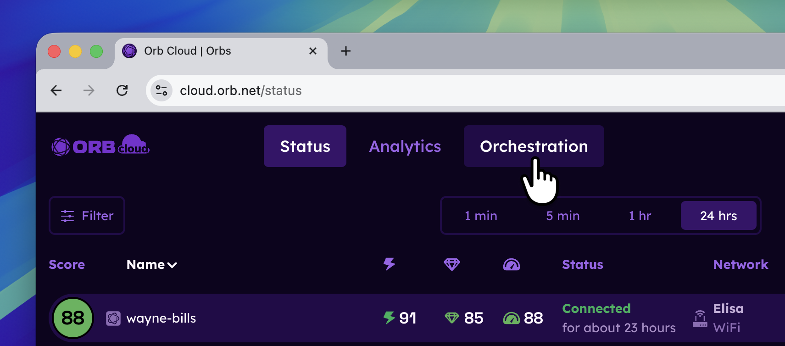Go back using browser back arrow
Image resolution: width=785 pixels, height=346 pixels.
56,90
